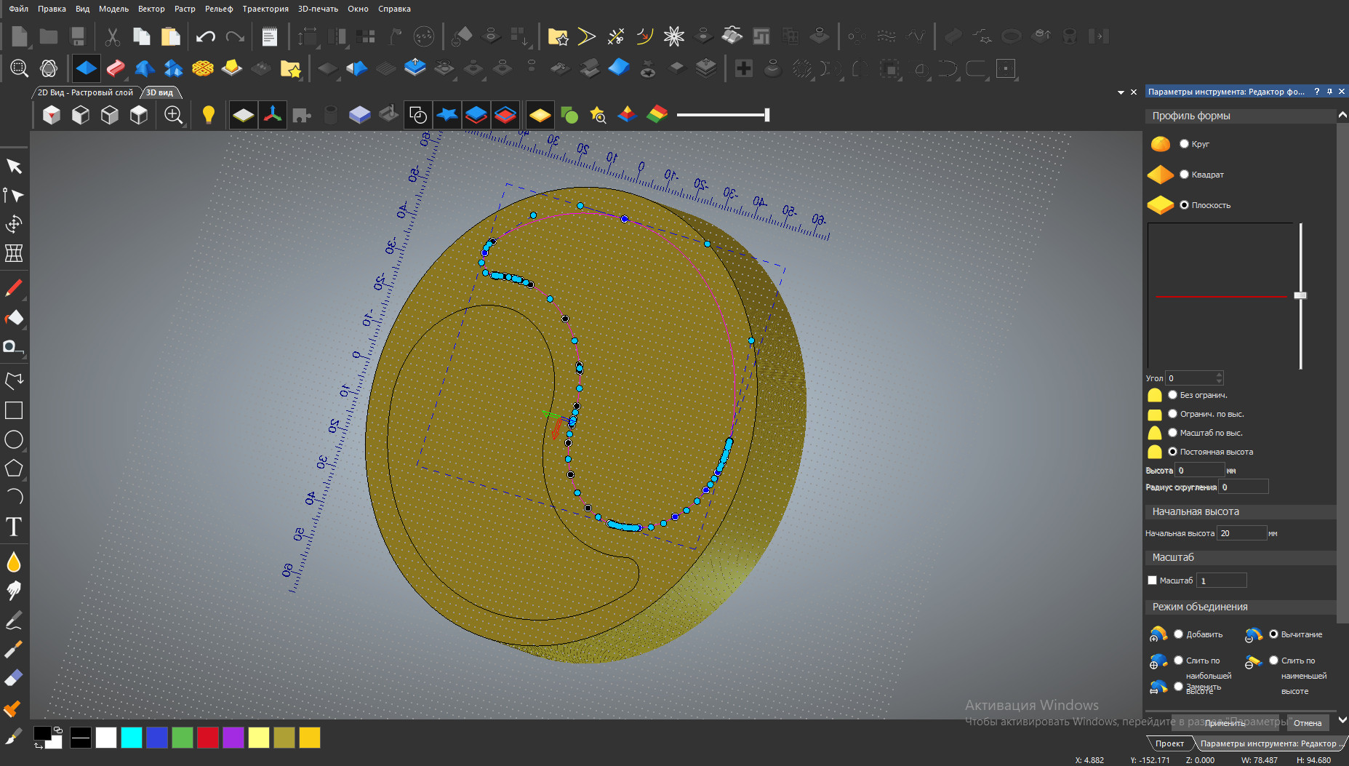
Task: Pick the red color swatch
Action: [207, 738]
